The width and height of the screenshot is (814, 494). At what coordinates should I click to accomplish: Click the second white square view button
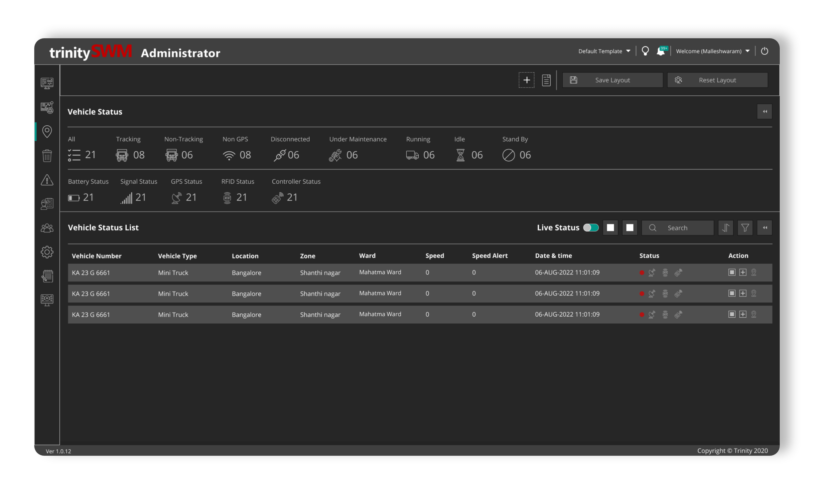pos(629,228)
